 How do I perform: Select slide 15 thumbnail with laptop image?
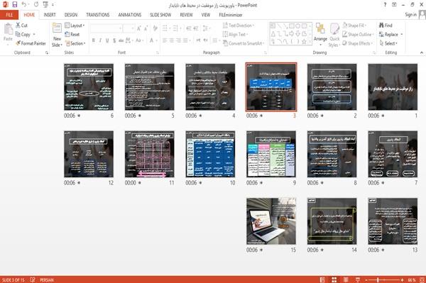pos(271,221)
